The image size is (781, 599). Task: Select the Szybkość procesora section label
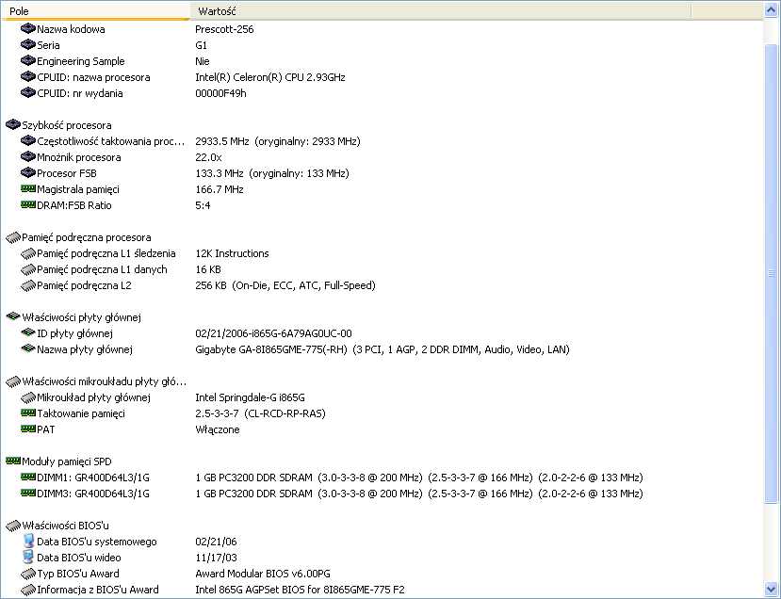coord(67,125)
